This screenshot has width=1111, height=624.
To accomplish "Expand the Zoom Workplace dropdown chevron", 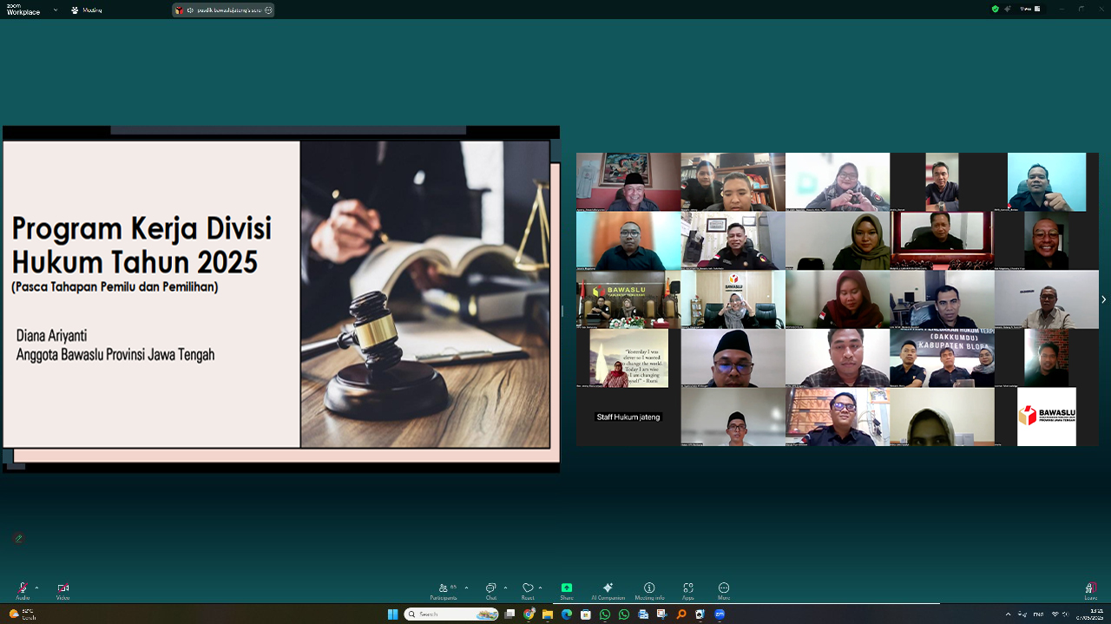I will pyautogui.click(x=56, y=10).
